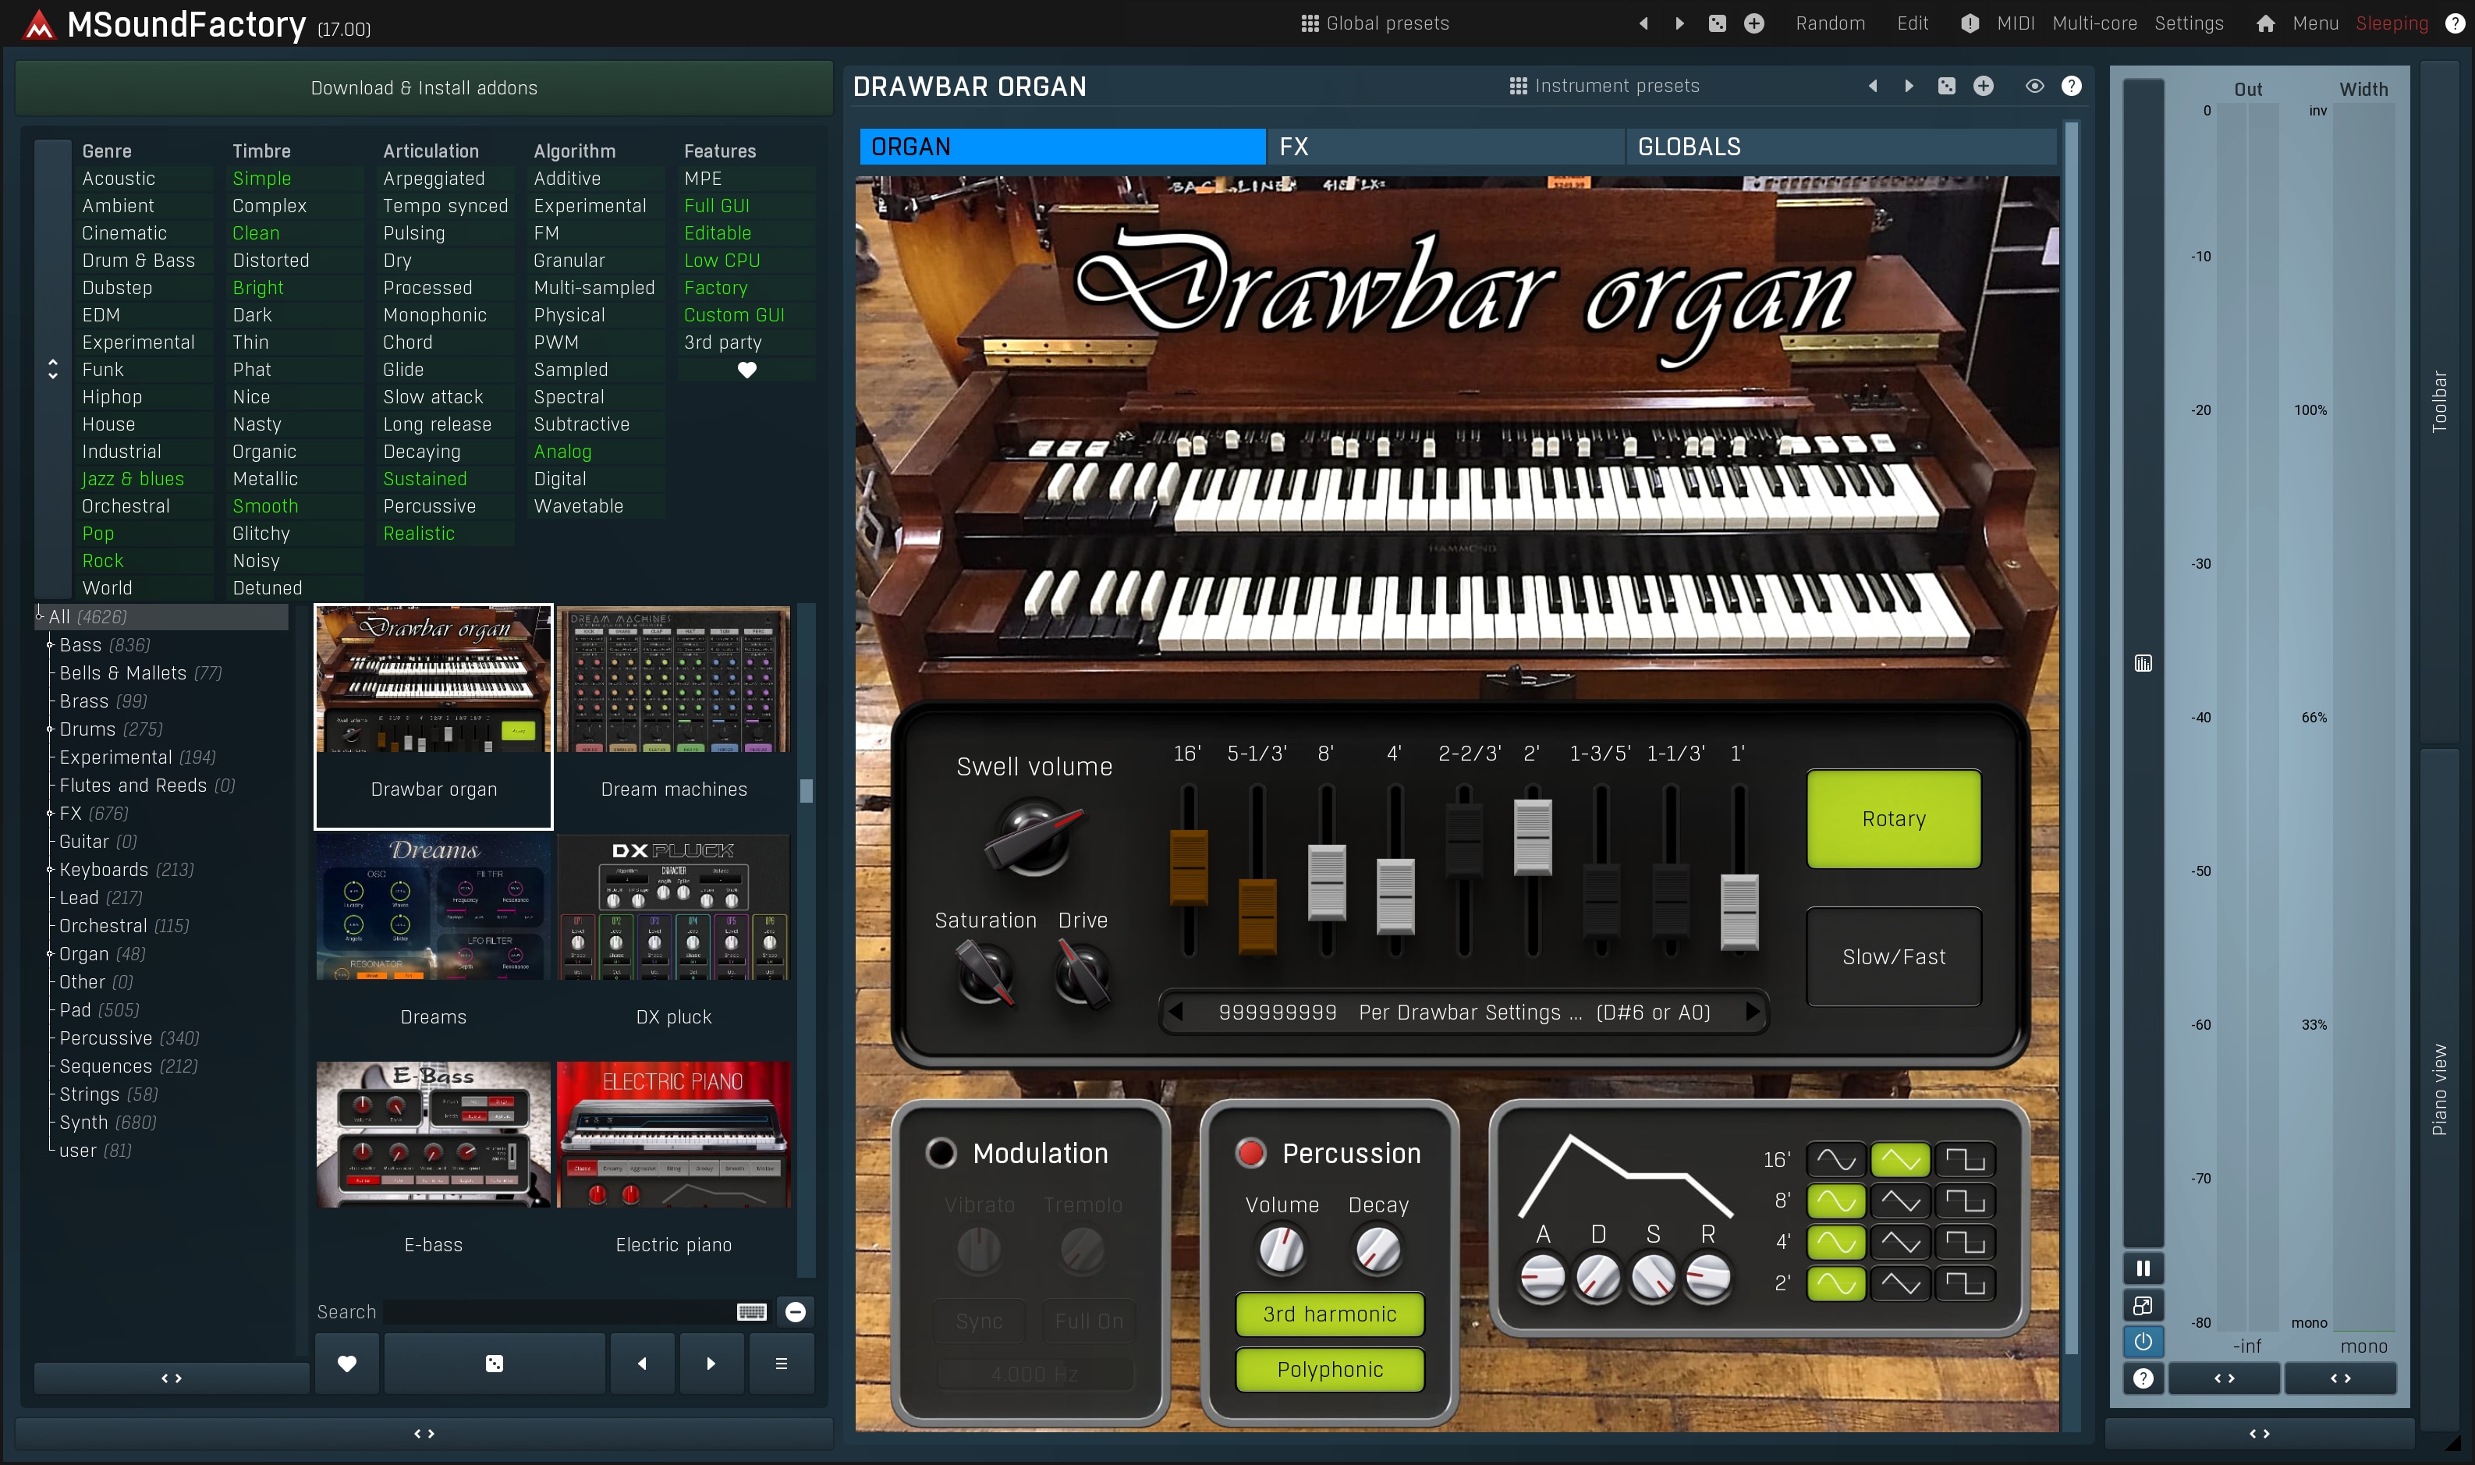The height and width of the screenshot is (1465, 2475).
Task: Click the pause icon under the output meter
Action: pos(2143,1268)
